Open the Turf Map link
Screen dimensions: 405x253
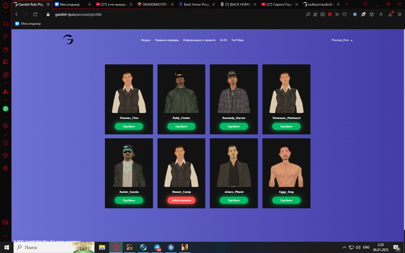pyautogui.click(x=237, y=40)
